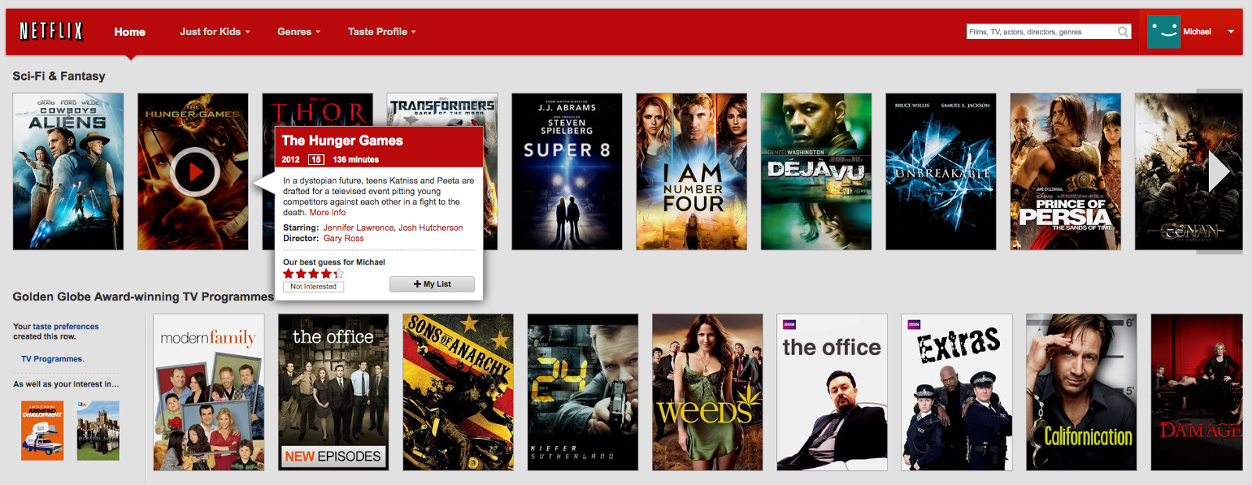Rate The Hunger Games one star

[x=289, y=274]
